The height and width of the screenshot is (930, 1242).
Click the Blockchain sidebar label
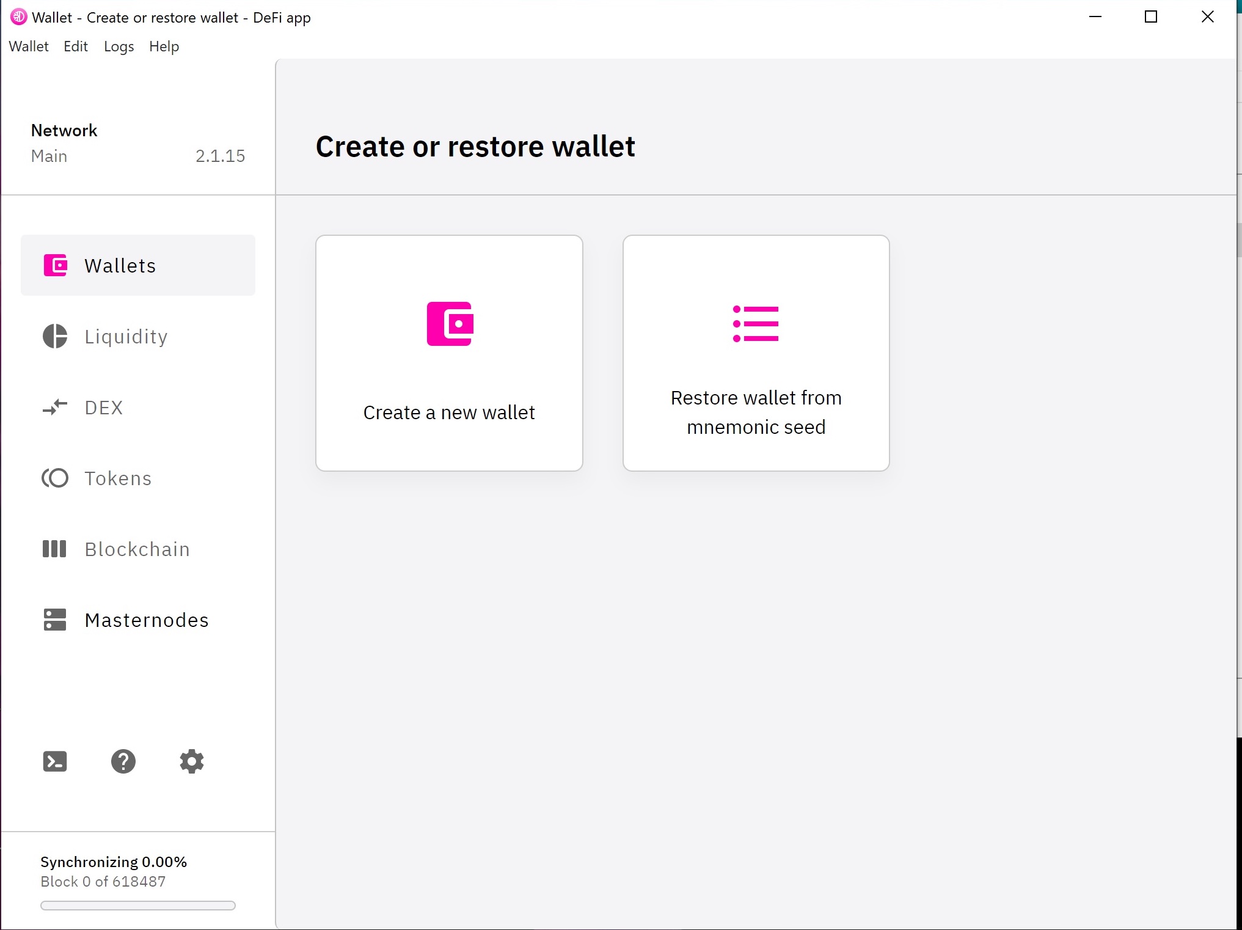137,549
